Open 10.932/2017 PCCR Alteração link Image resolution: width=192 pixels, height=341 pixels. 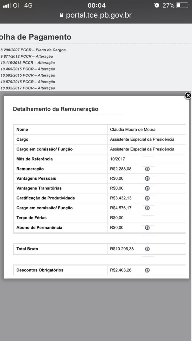click(28, 88)
